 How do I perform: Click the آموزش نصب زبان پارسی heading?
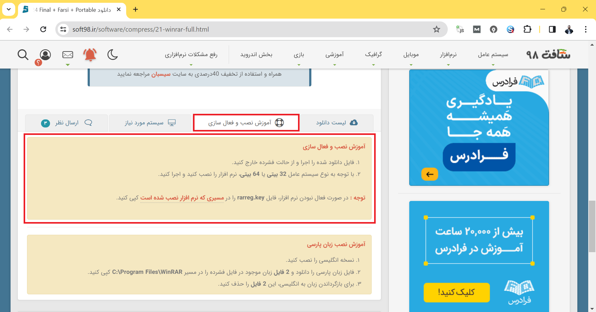click(336, 244)
